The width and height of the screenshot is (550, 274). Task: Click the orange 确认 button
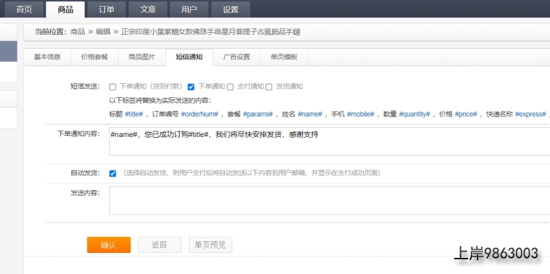pos(108,245)
